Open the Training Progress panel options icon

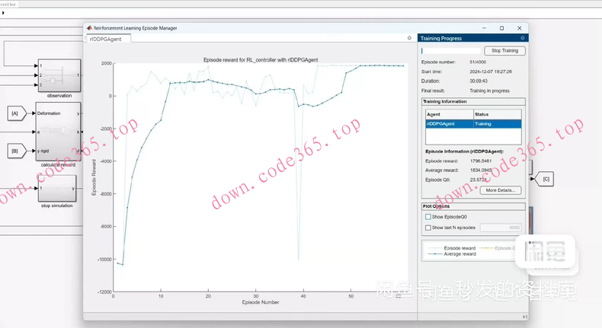[x=522, y=38]
